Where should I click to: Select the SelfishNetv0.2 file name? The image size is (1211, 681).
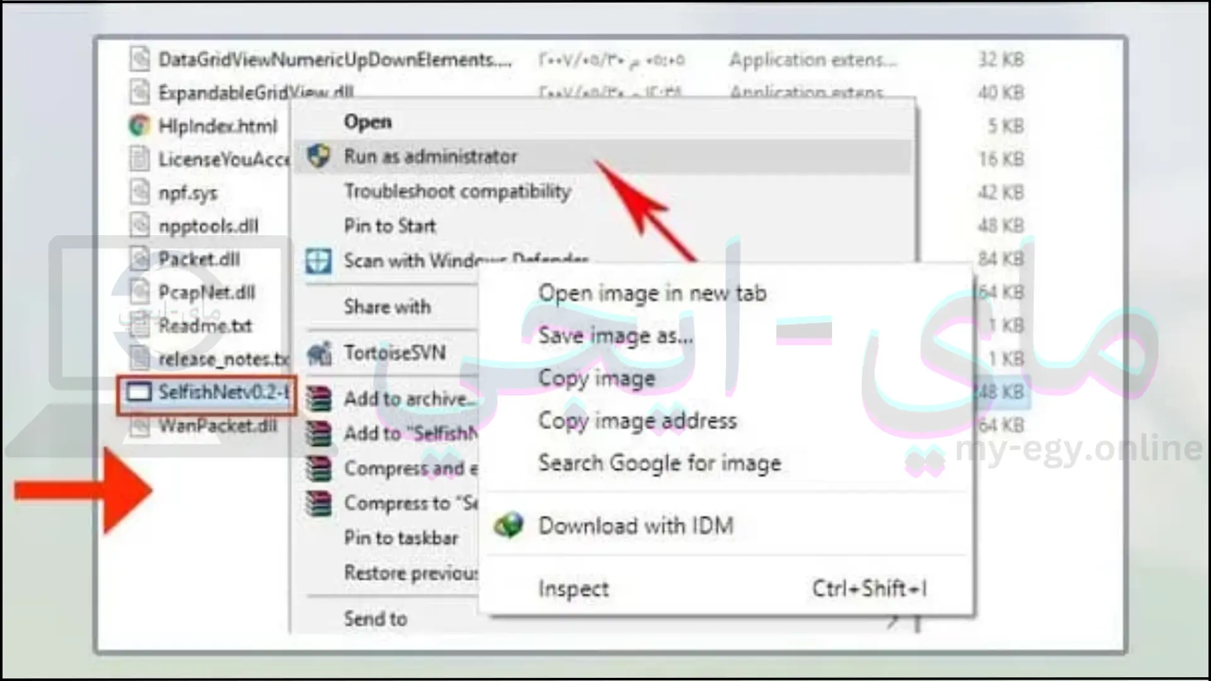point(224,392)
